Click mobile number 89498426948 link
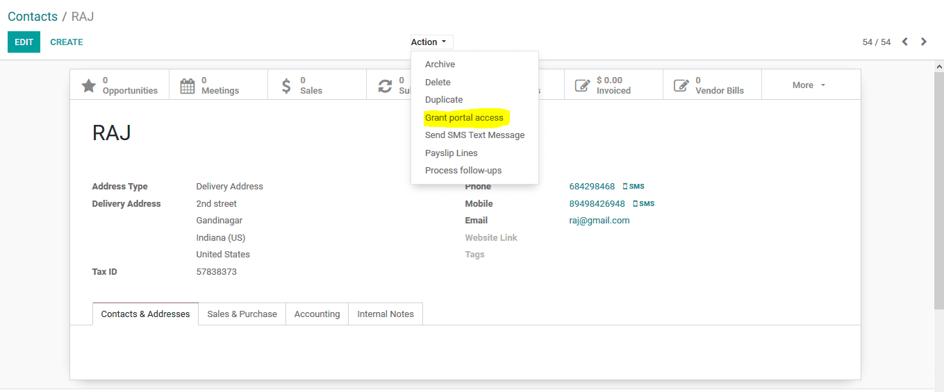The width and height of the screenshot is (944, 392). (x=597, y=204)
